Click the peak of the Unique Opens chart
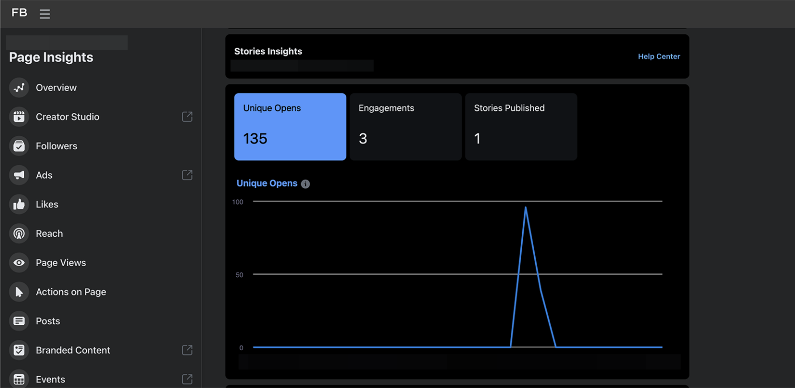 click(526, 207)
